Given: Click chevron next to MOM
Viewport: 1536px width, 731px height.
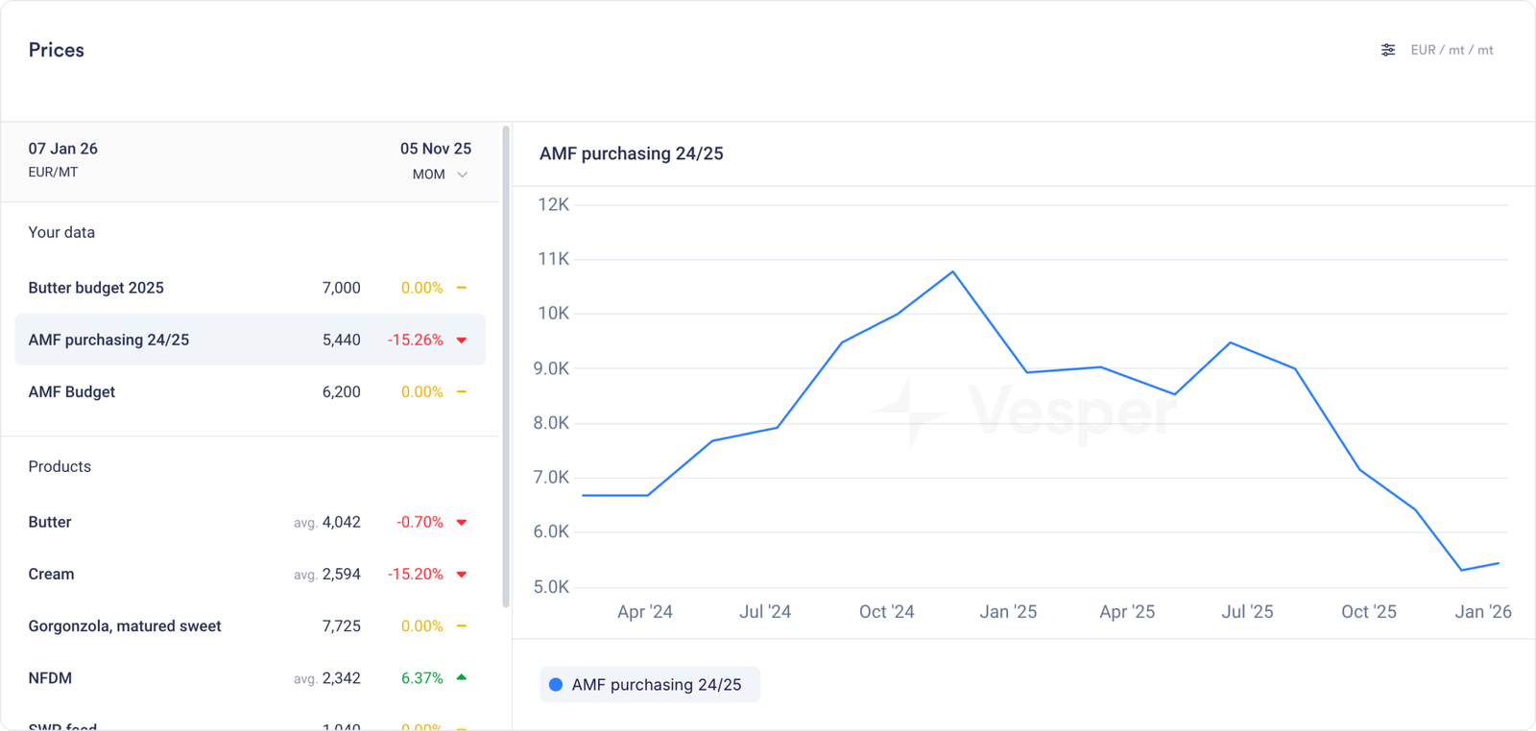Looking at the screenshot, I should pyautogui.click(x=463, y=175).
